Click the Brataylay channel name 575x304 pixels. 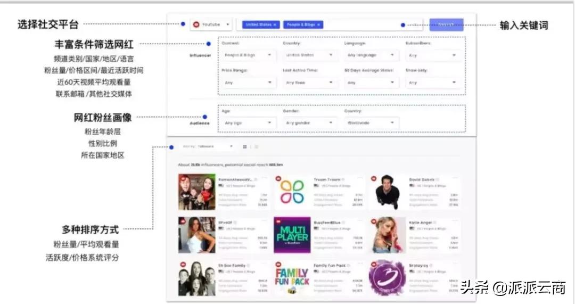418,266
